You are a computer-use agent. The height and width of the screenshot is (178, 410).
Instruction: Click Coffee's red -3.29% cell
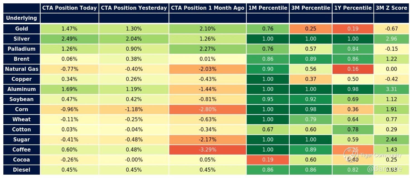click(208, 150)
